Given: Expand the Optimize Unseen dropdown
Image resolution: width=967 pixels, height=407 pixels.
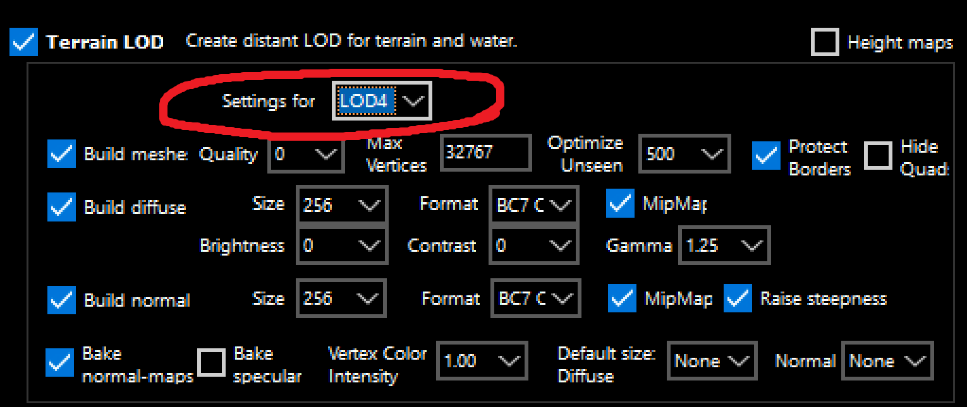Looking at the screenshot, I should 684,154.
